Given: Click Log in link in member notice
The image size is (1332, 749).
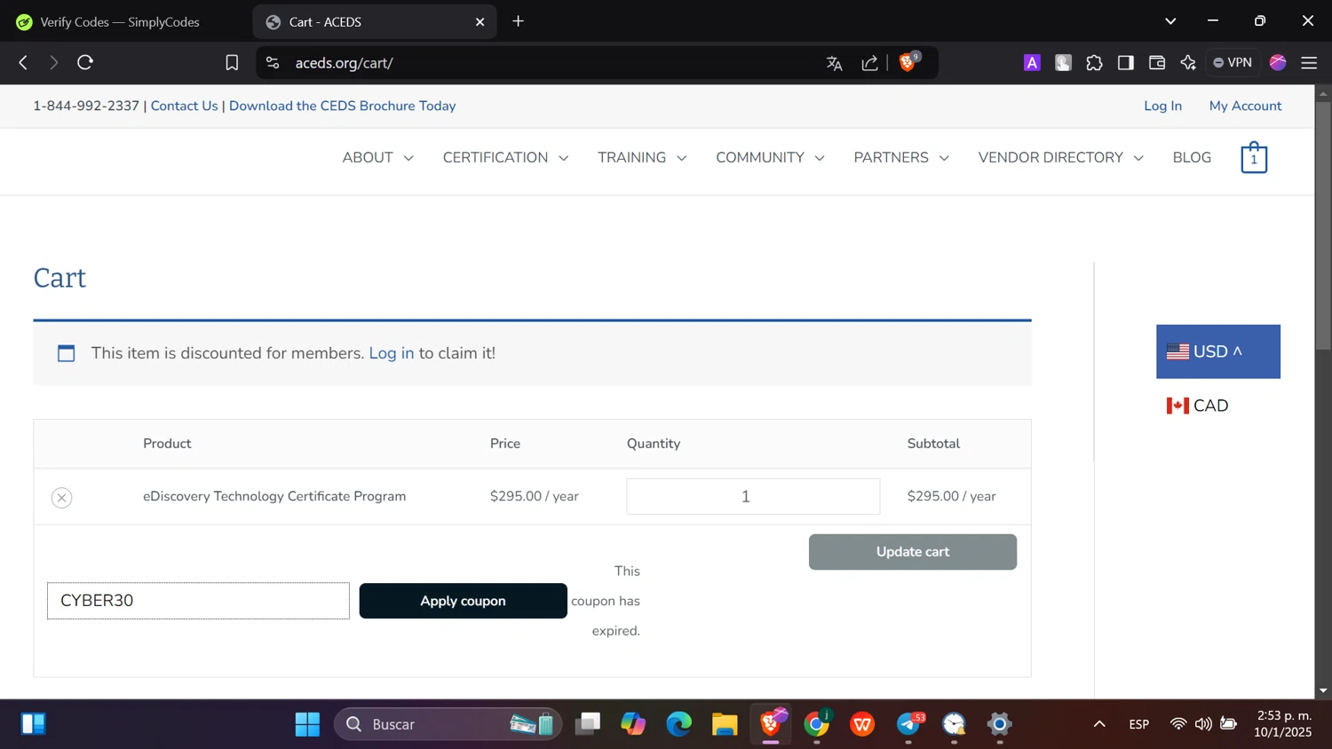Looking at the screenshot, I should [x=392, y=353].
